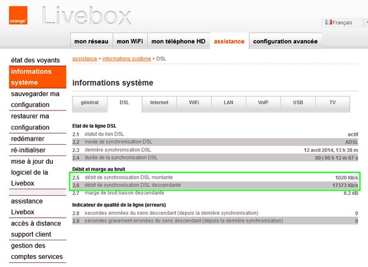Open the Français language dropdown
Screen dimensions: 368x267
coord(344,23)
